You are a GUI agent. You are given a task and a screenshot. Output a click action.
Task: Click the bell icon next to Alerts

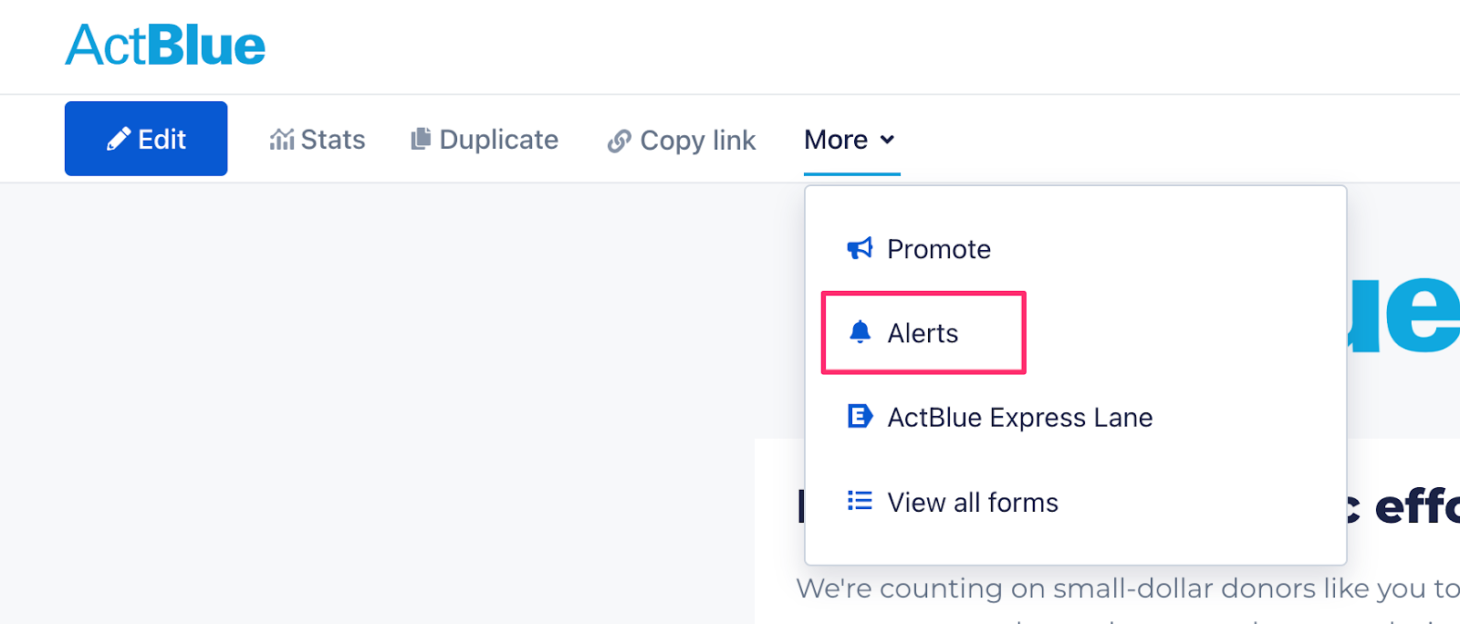pos(860,332)
